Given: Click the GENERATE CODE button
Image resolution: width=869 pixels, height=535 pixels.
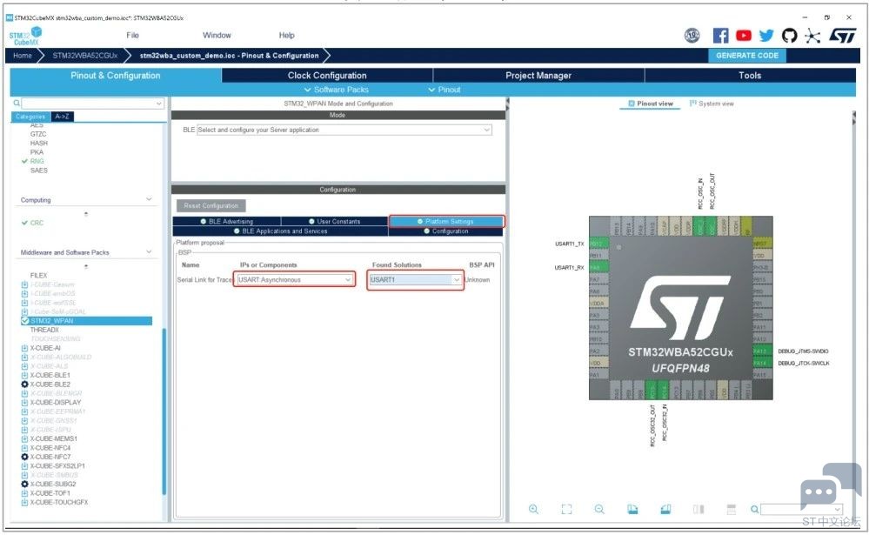Looking at the screenshot, I should [x=747, y=56].
